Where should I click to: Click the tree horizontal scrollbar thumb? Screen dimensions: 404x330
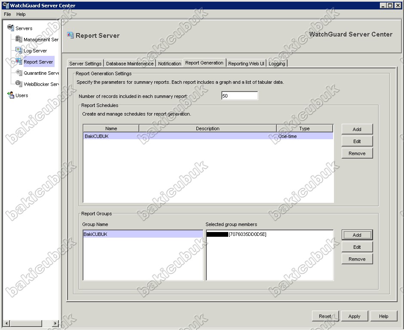pyautogui.click(x=26, y=323)
